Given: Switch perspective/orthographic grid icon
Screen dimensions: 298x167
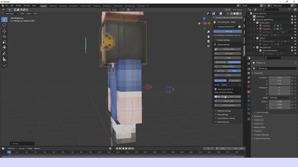Looking at the screenshot, I should coord(209,46).
